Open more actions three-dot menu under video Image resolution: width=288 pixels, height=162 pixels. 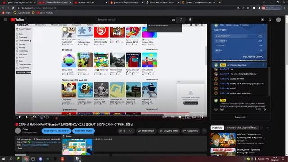204,131
